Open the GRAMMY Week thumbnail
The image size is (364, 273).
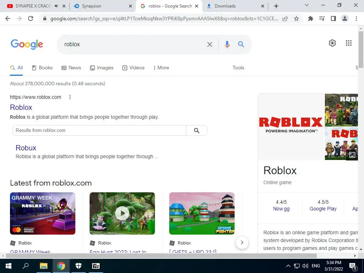tap(43, 213)
